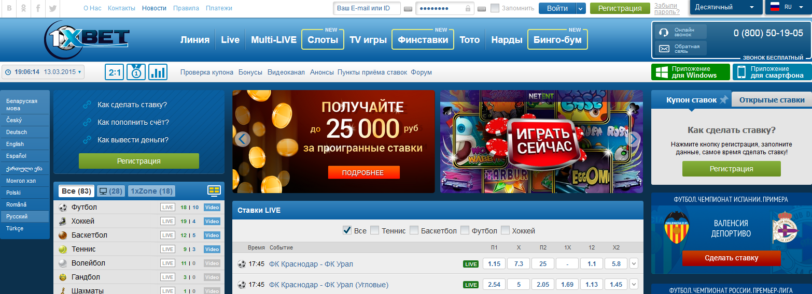Image resolution: width=812 pixels, height=294 pixels.
Task: Check the Баскетбол filter checkbox
Action: (x=414, y=230)
